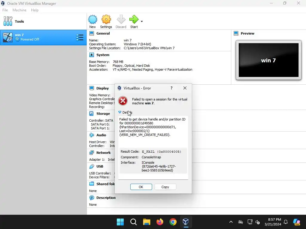Open the win 7 machine menu icon

pyautogui.click(x=79, y=38)
